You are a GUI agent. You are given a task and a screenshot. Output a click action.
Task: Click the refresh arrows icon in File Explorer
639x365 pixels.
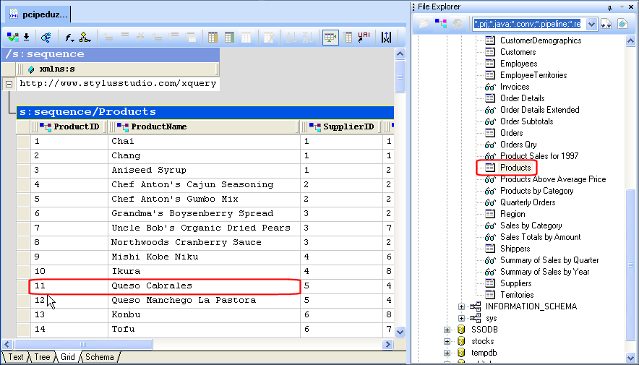(458, 24)
